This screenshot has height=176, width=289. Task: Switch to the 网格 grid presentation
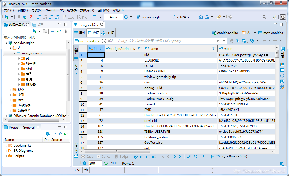(x=76, y=53)
